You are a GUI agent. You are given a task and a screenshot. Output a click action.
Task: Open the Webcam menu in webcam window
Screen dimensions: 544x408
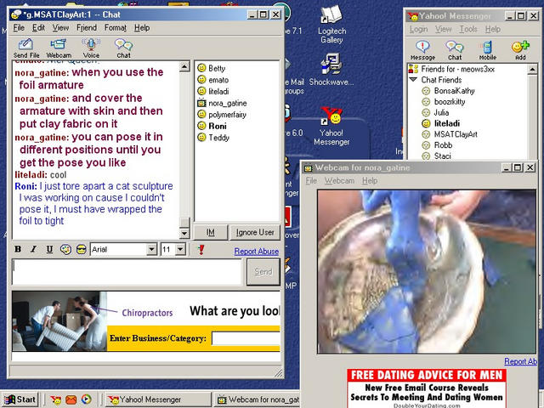(x=339, y=181)
